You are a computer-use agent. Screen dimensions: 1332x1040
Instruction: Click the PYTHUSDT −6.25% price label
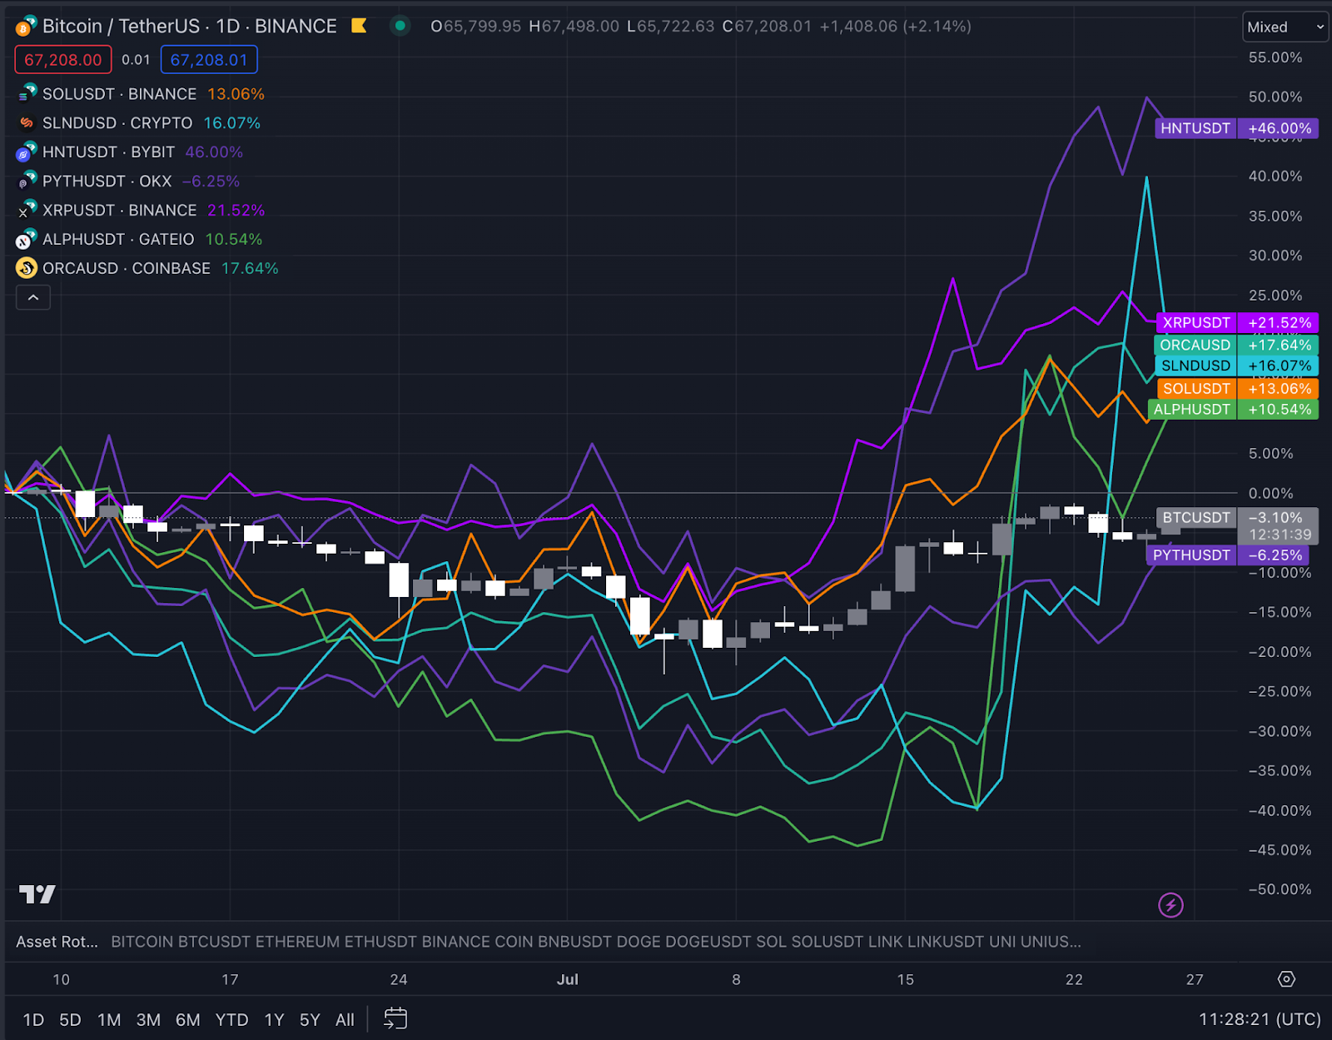click(x=1228, y=555)
